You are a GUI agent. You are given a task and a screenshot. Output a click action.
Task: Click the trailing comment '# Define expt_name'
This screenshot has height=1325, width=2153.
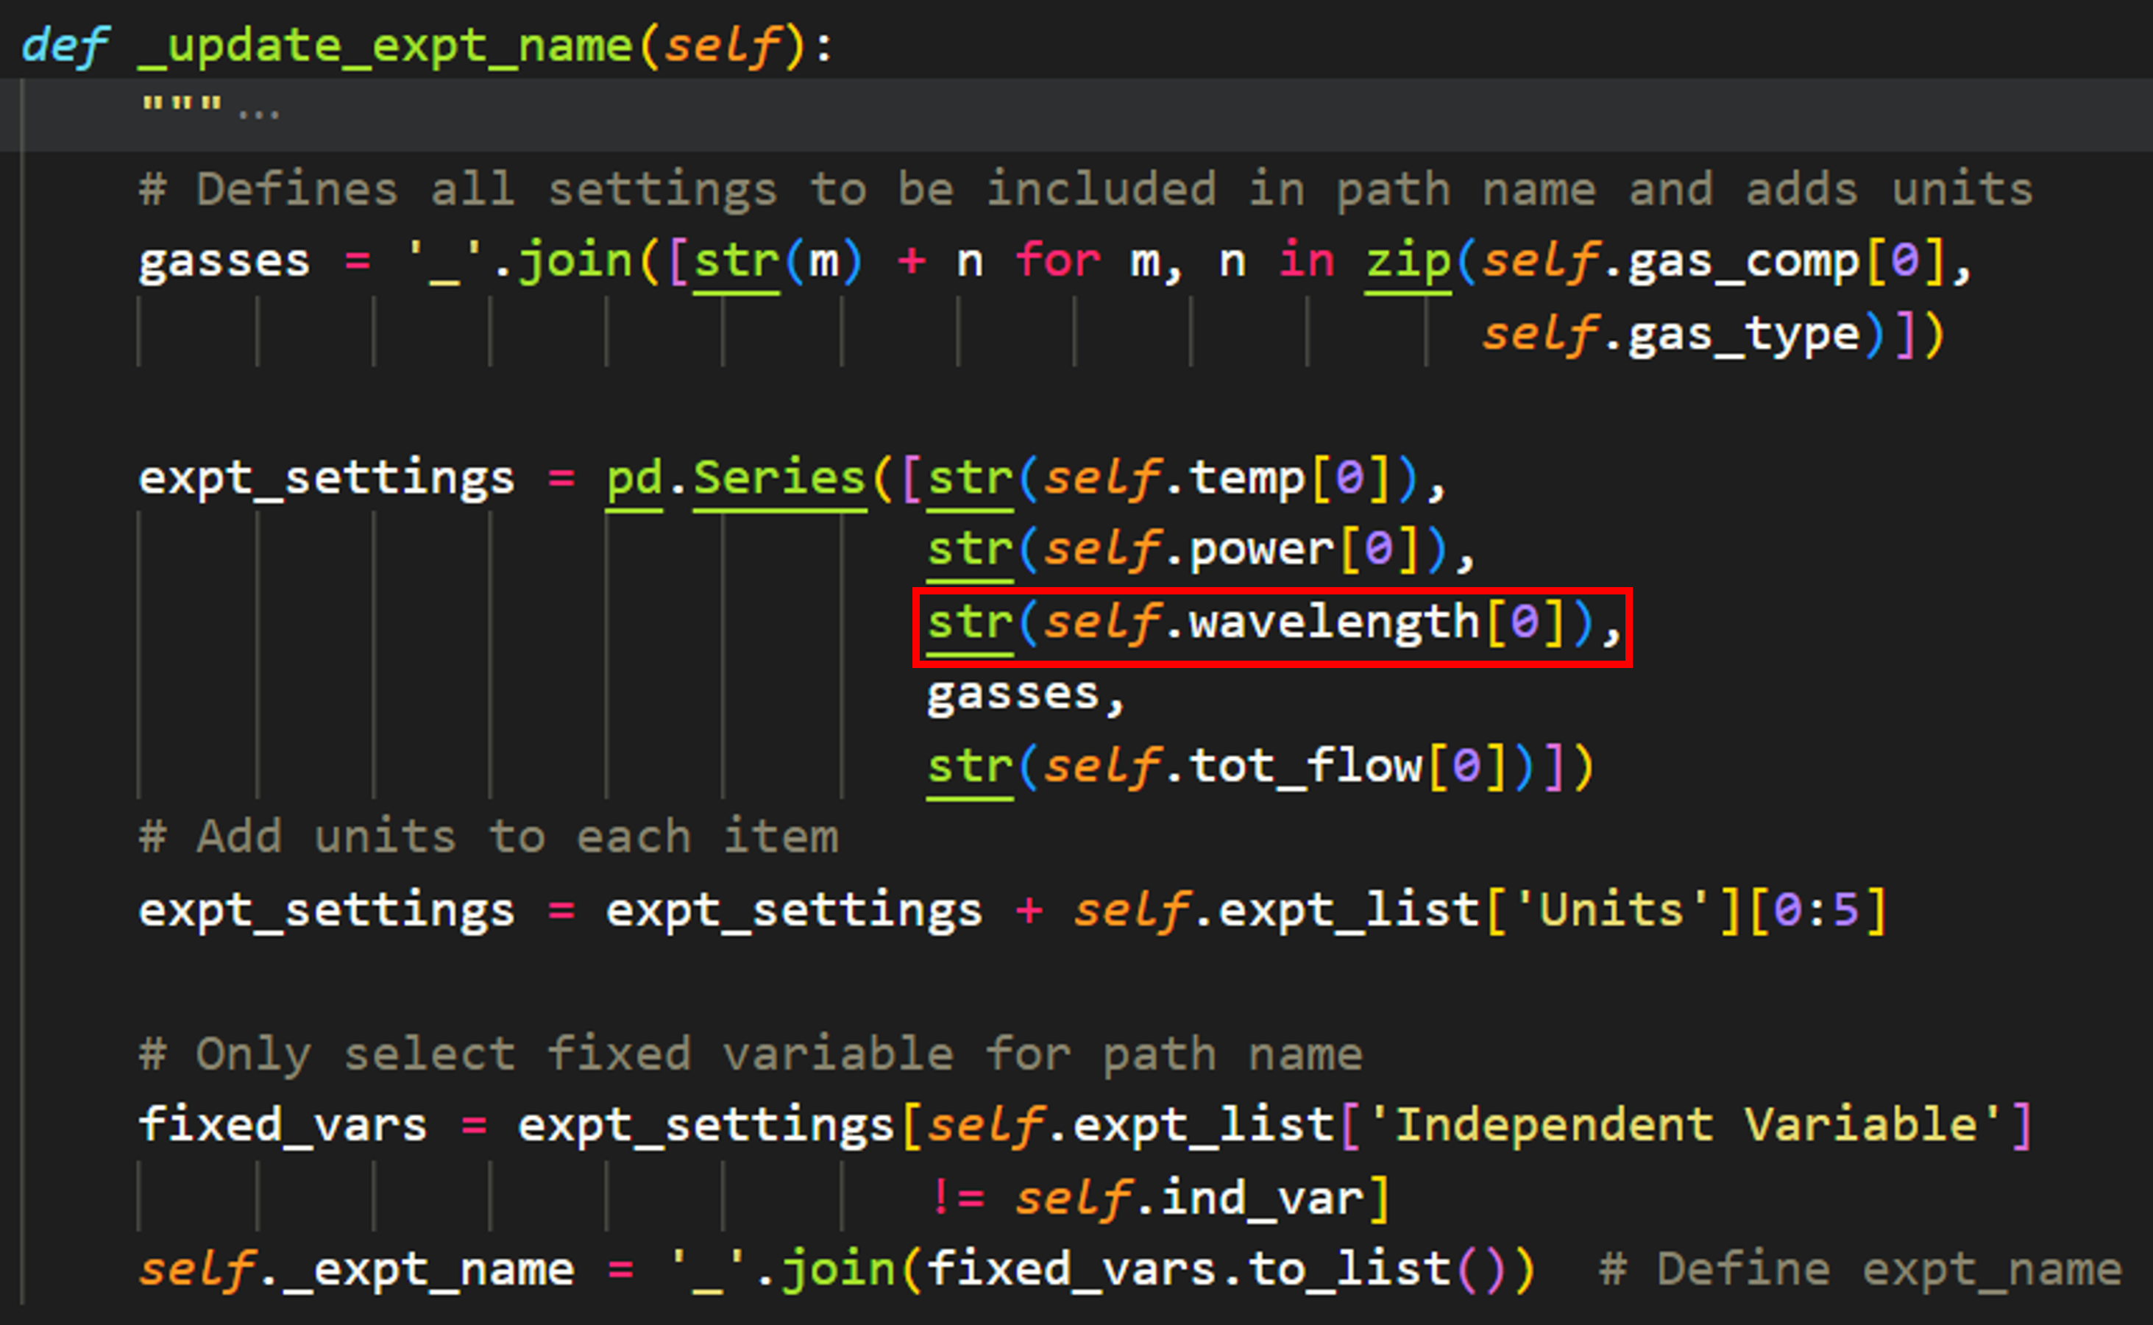click(1860, 1271)
